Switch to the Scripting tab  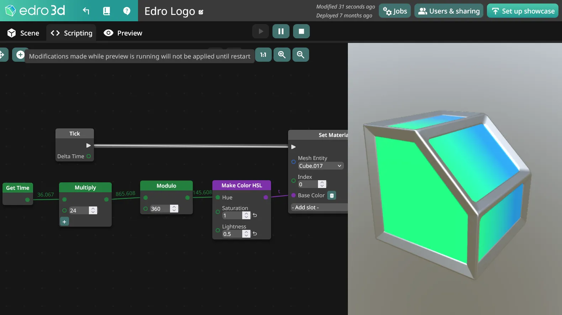click(71, 33)
